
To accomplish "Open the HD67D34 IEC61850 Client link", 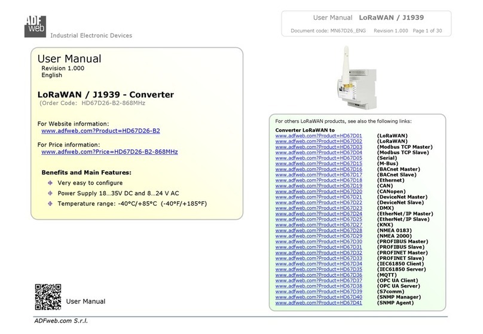I will (319, 263).
